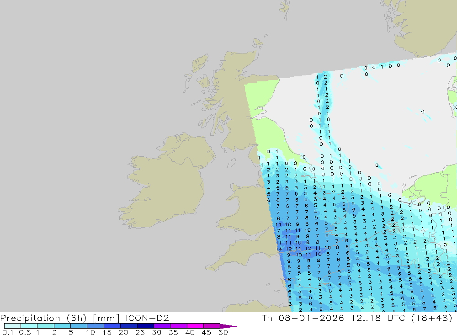Select the 15–20 mm blue legend swatch
Image resolution: width=457 pixels, height=335 pixels.
(x=112, y=326)
